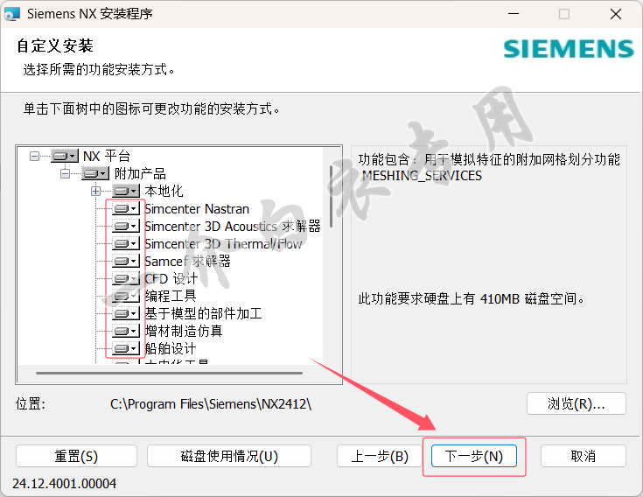Click the horizontal scrollbar of feature tree

coord(169,373)
